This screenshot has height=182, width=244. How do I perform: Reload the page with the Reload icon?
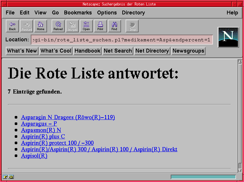point(58,26)
